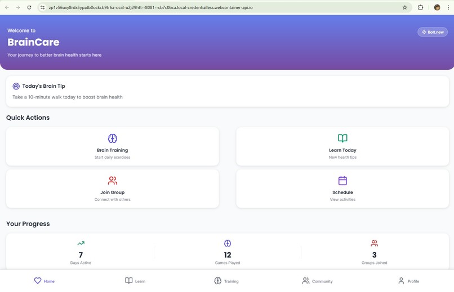The width and height of the screenshot is (454, 292).
Task: Click the people icon above Groups Joined
Action: pyautogui.click(x=375, y=244)
